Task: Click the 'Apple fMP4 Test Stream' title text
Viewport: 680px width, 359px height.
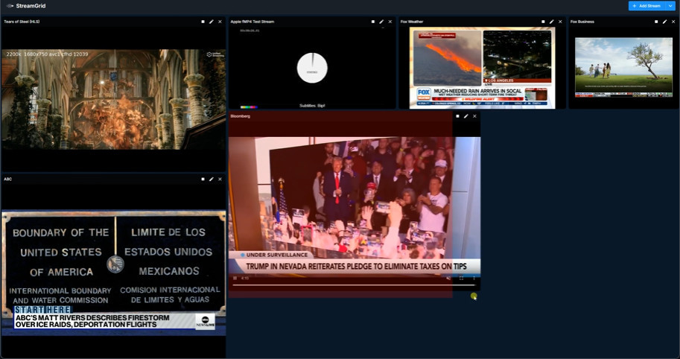Action: 252,22
